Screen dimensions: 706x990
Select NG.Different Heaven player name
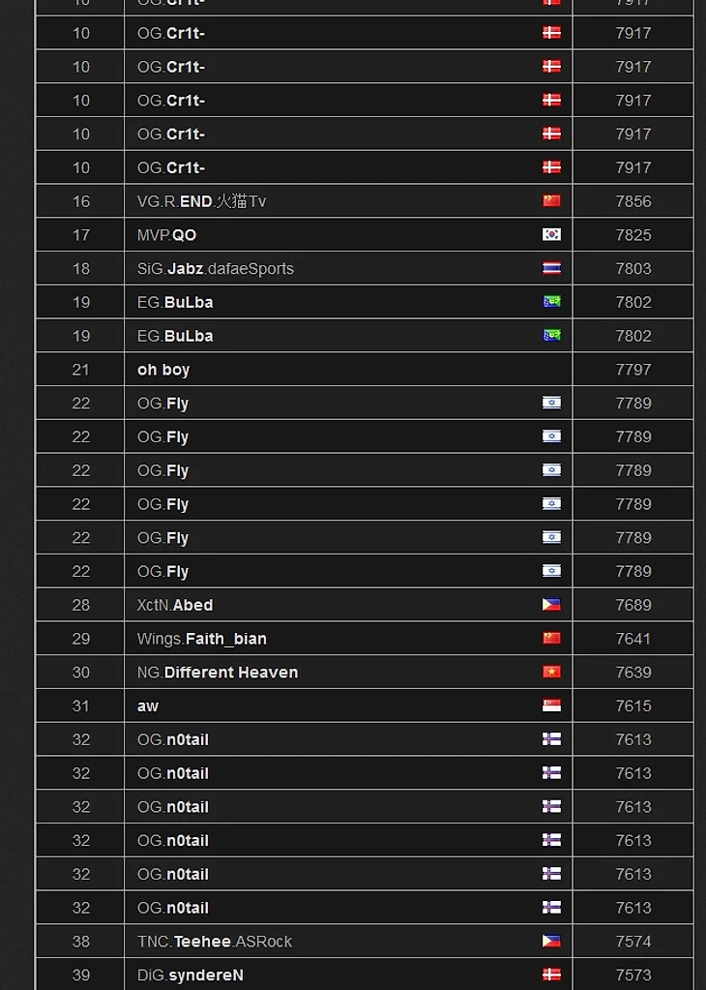218,673
